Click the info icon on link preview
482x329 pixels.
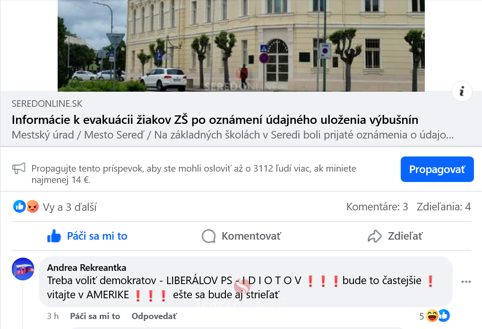[462, 91]
